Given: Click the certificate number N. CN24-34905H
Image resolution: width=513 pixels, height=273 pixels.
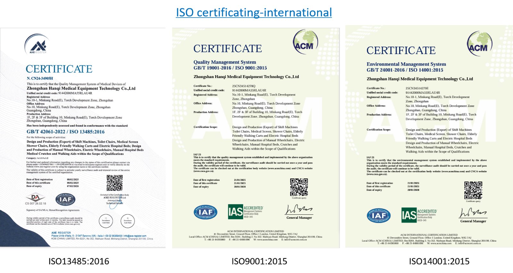Looking at the screenshot, I should 40,78.
